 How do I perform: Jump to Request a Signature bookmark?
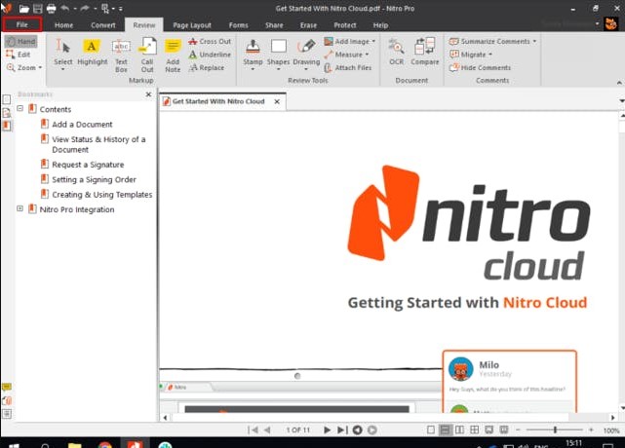point(88,165)
